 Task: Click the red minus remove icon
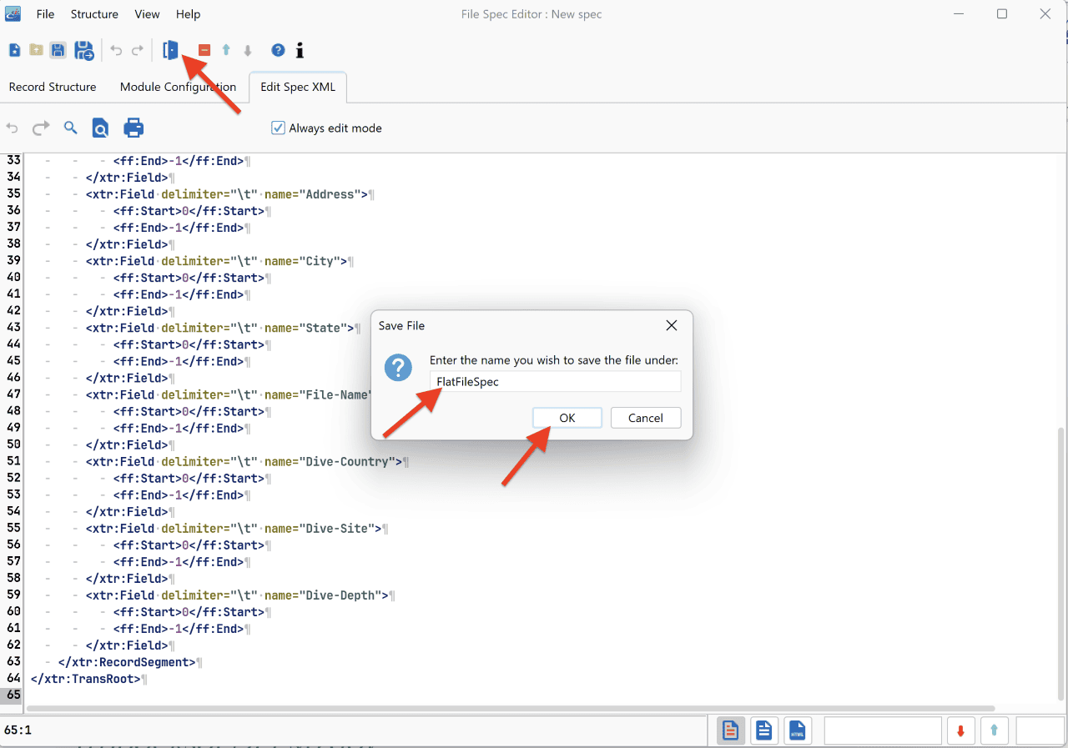tap(204, 51)
